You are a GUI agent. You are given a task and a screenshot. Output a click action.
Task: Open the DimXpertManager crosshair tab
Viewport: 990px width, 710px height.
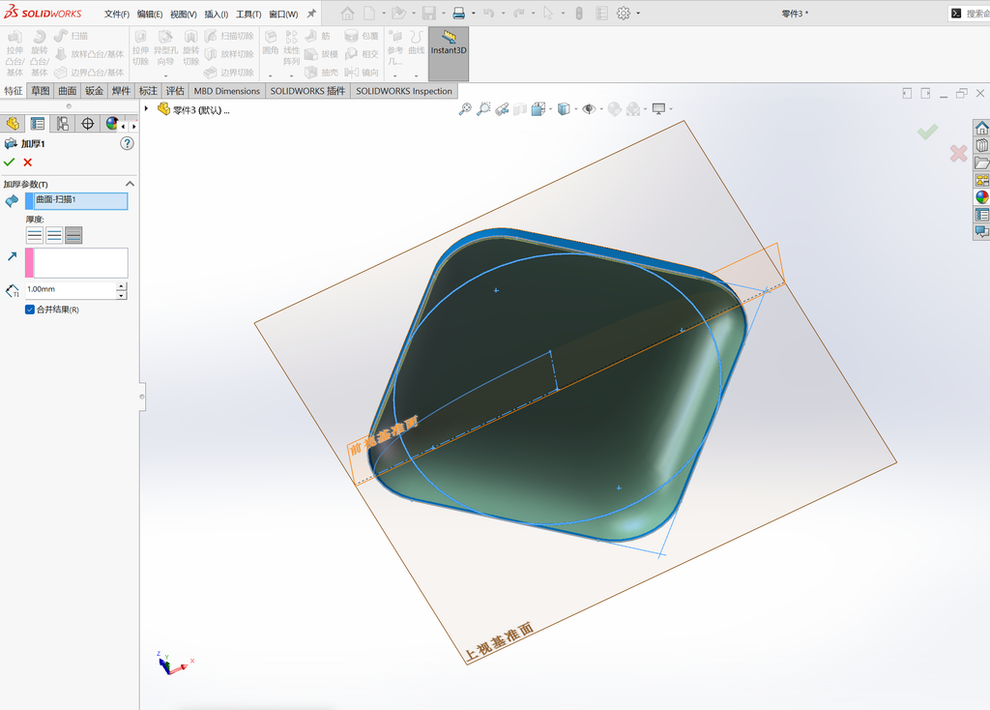point(88,124)
